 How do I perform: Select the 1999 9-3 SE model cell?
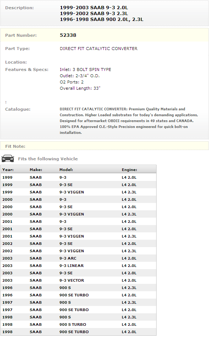pos(66,185)
